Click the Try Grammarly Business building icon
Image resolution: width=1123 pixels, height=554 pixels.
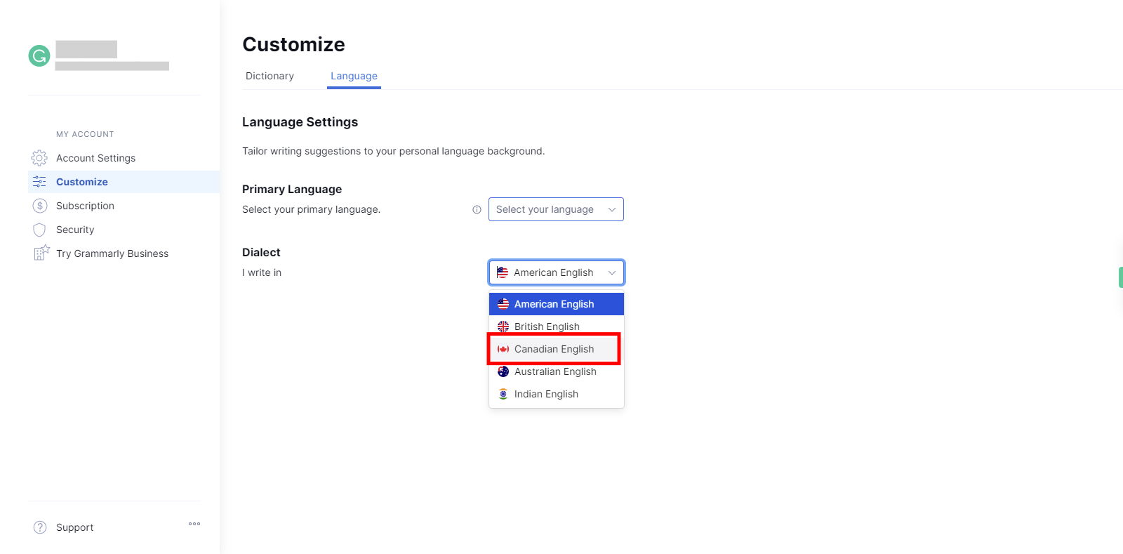click(41, 253)
